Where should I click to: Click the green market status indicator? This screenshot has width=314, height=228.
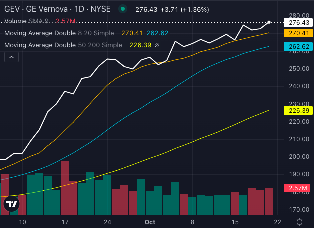pyautogui.click(x=122, y=10)
